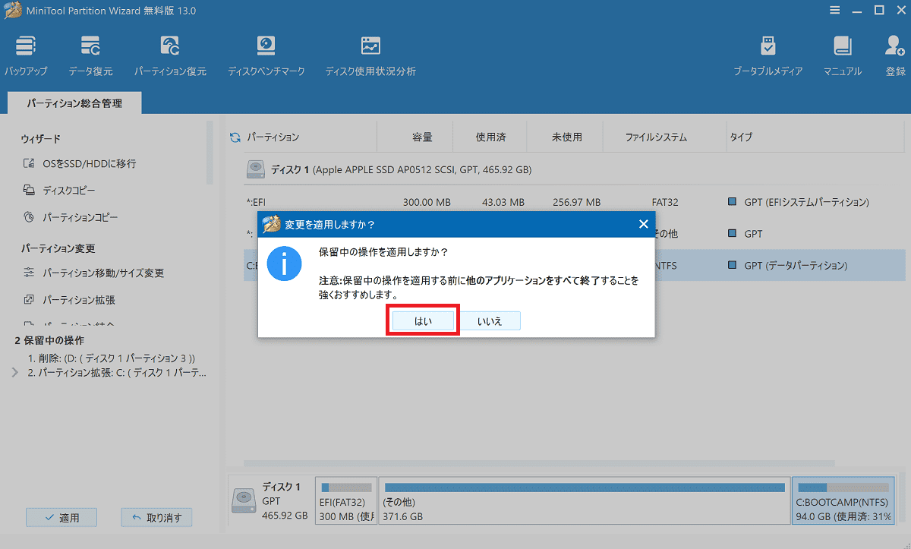Open the バックアップ backup tool
This screenshot has height=549, width=911.
click(25, 55)
